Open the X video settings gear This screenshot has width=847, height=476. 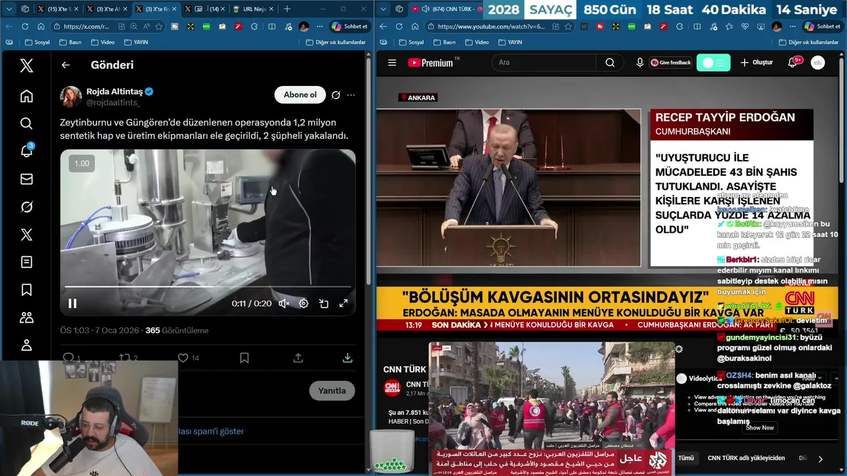tap(304, 303)
